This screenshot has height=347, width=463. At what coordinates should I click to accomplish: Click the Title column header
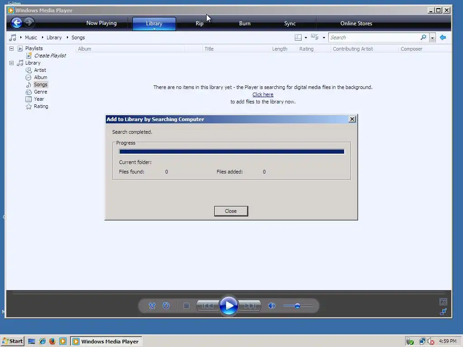[236, 49]
